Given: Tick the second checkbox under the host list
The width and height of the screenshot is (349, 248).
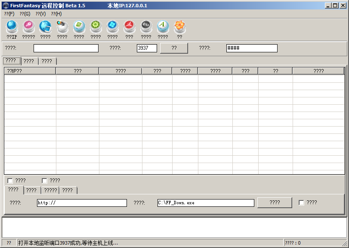Looking at the screenshot, I should pos(44,181).
